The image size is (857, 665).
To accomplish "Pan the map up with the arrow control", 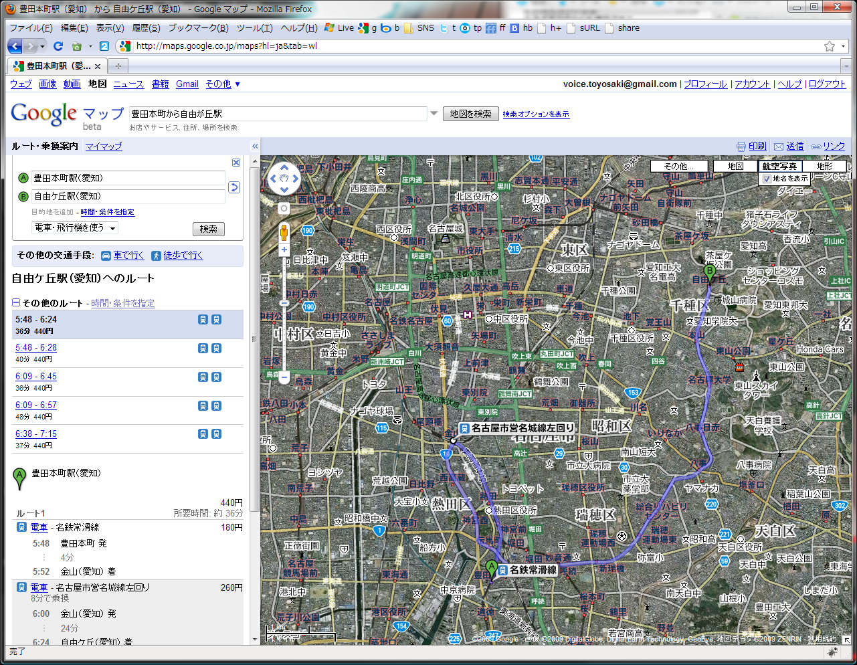I will pyautogui.click(x=284, y=167).
